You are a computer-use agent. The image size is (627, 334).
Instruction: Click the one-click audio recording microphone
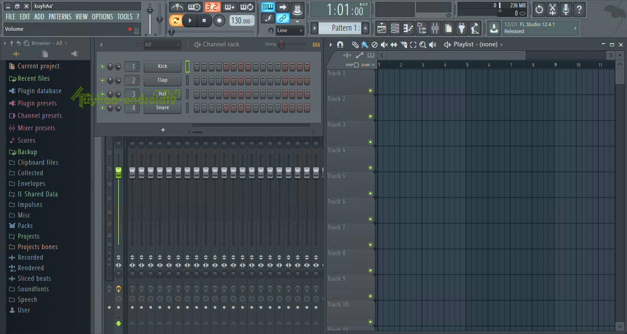tap(566, 9)
